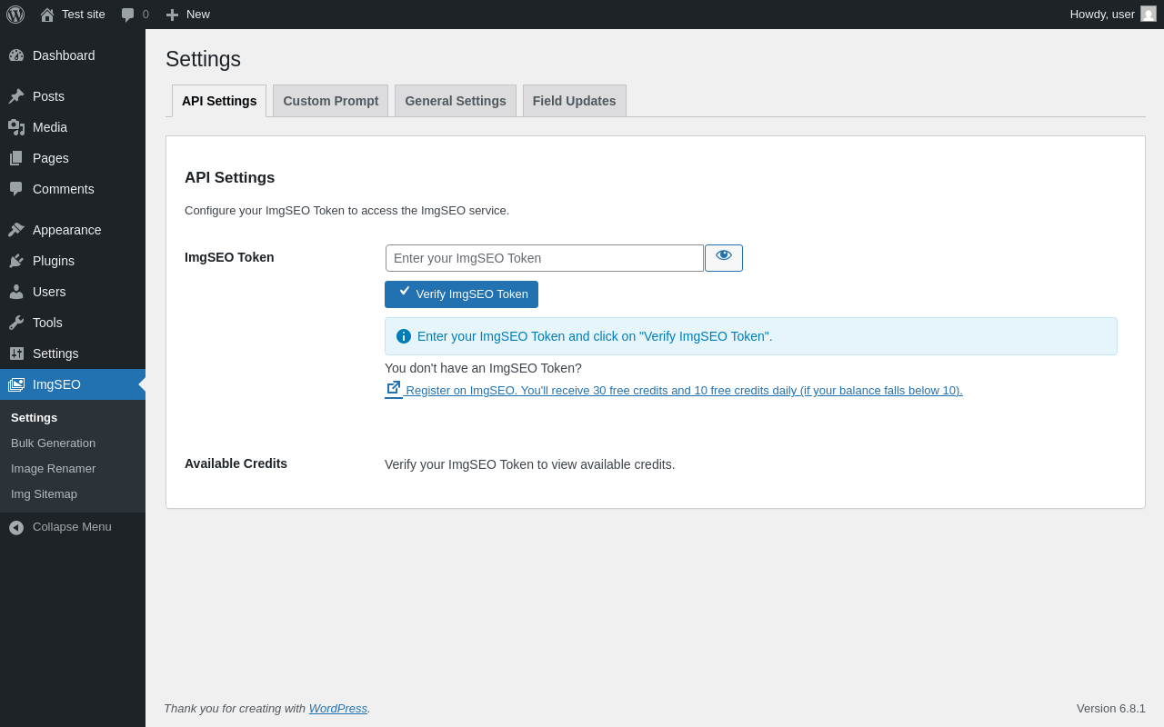Open Img Sitemap submenu

coord(44,494)
